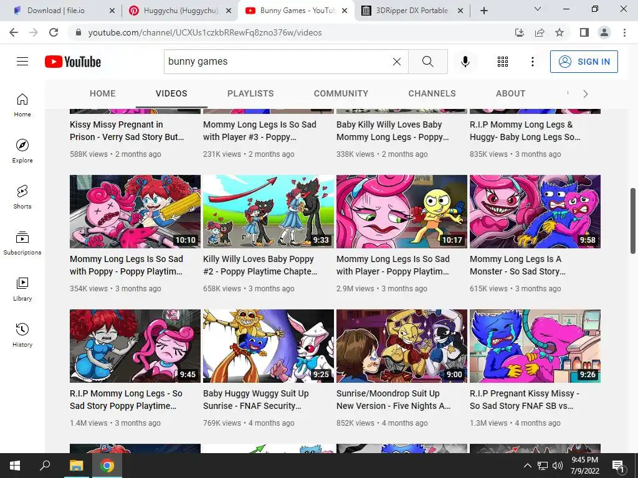Open Library in the sidebar

point(22,289)
